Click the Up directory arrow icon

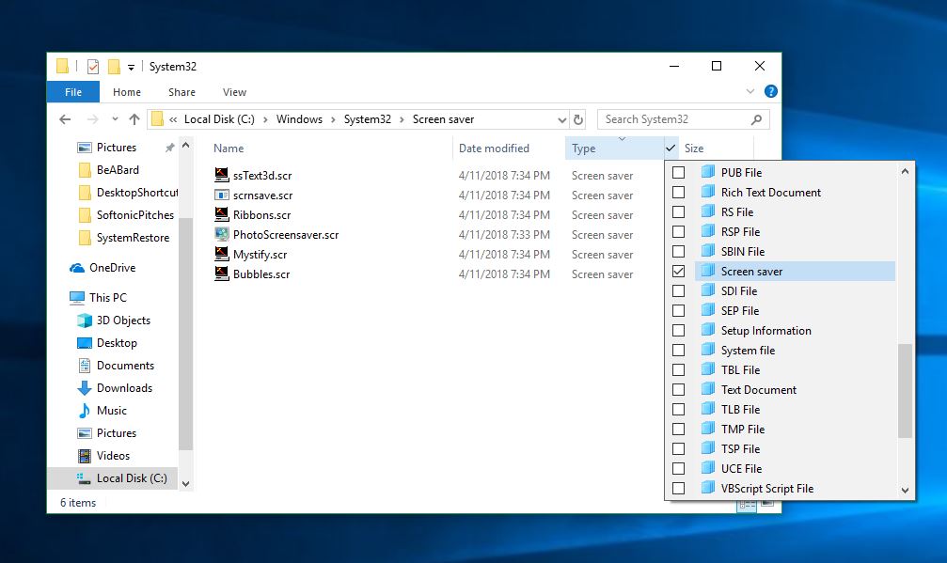pyautogui.click(x=134, y=119)
